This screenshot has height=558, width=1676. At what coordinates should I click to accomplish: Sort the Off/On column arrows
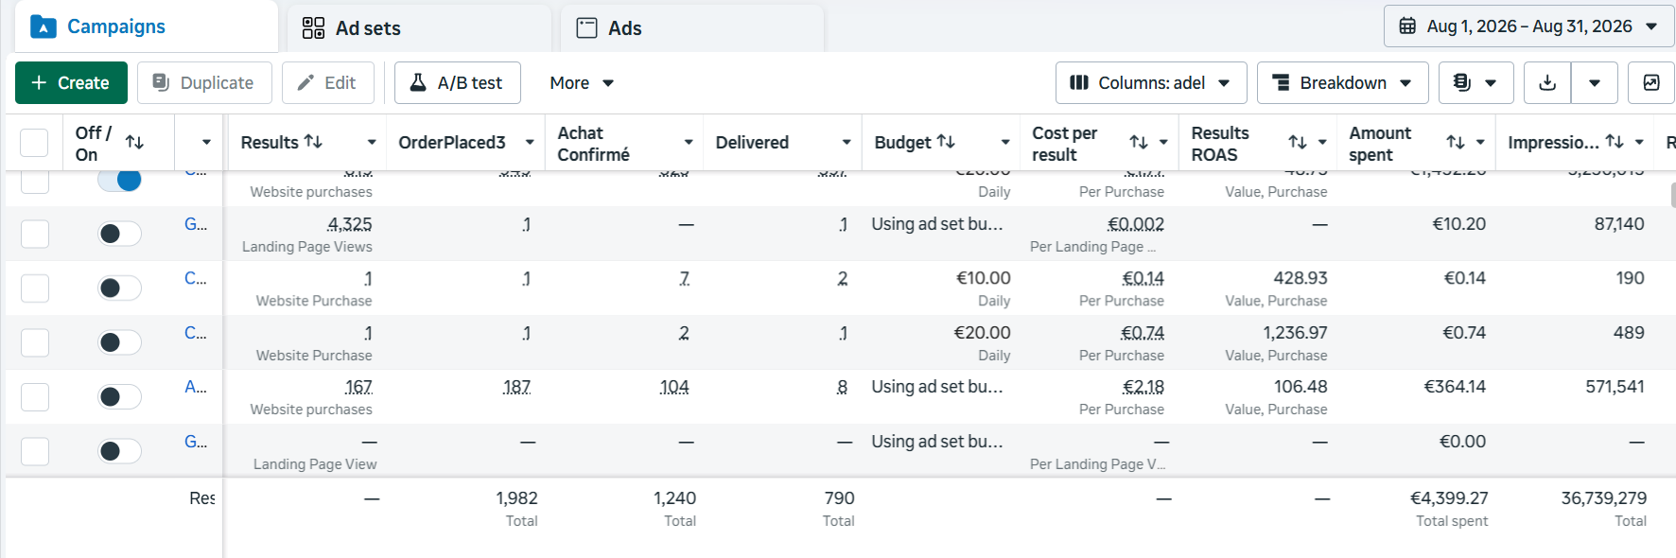pos(135,143)
